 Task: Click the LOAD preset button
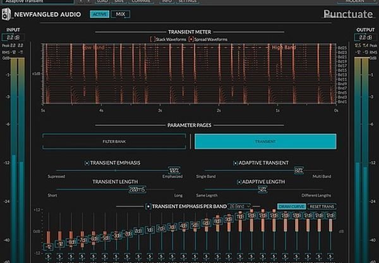tap(102, 1)
